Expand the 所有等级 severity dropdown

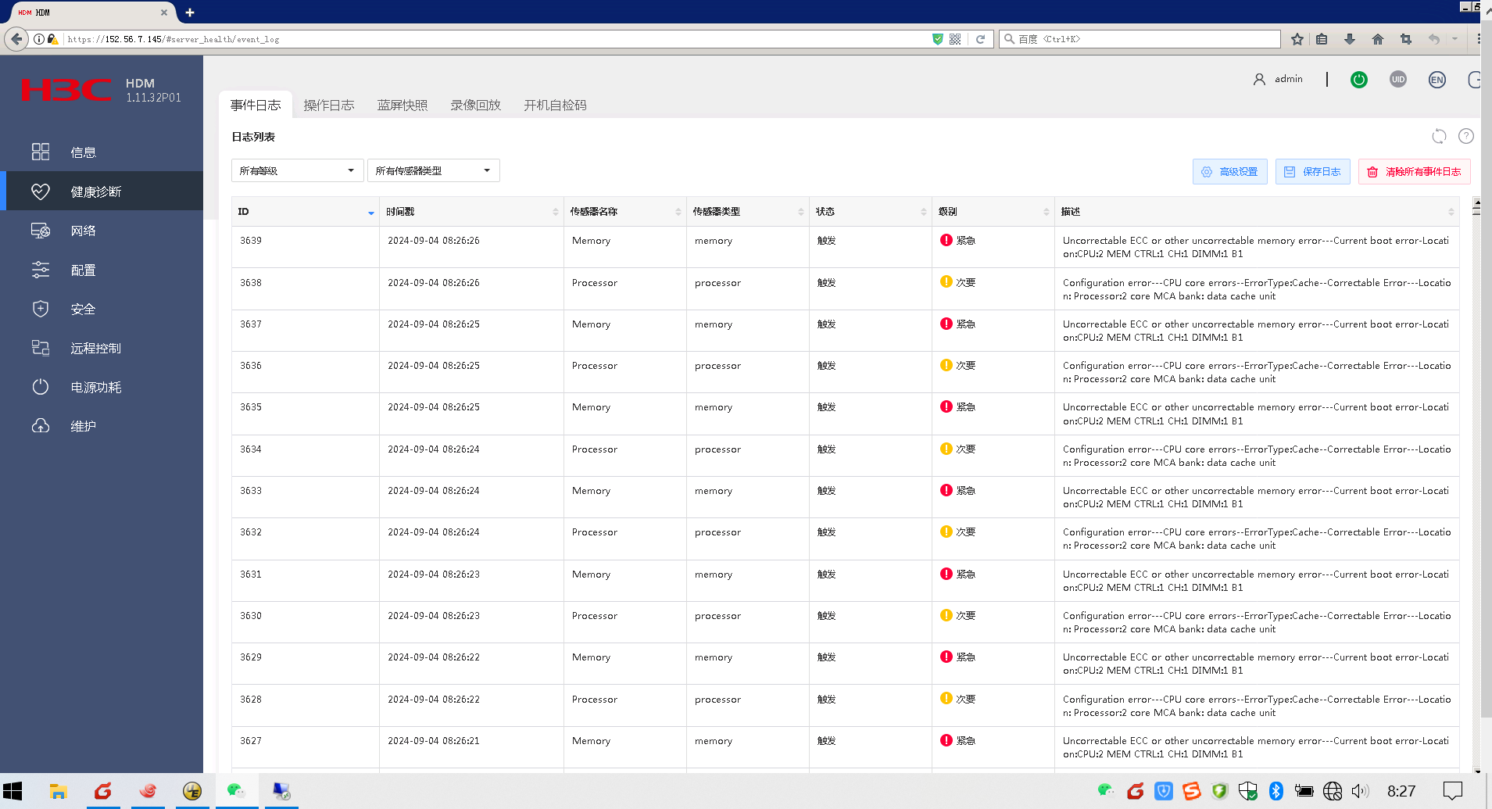point(297,170)
